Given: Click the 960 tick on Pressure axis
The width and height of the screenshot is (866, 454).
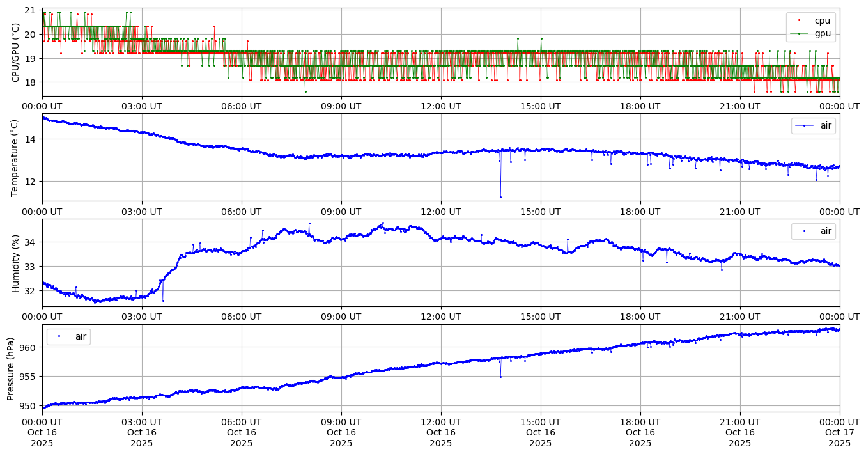Looking at the screenshot, I should click(x=28, y=347).
